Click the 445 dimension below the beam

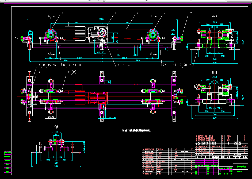pos(118,55)
